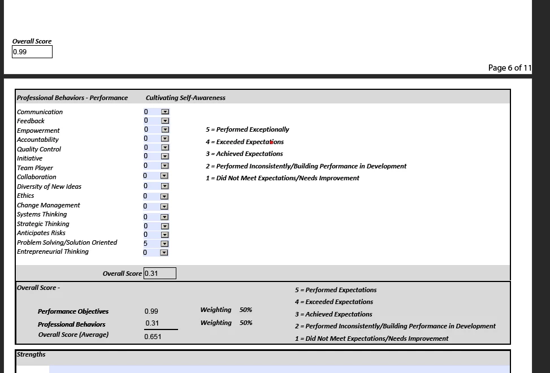Open Problem Solving/Solution Oriented rating dropdown
The image size is (550, 373).
coord(164,244)
